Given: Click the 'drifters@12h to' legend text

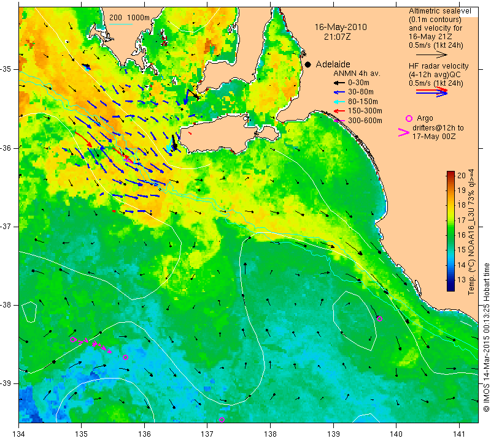Looking at the screenshot, I should click(438, 128).
